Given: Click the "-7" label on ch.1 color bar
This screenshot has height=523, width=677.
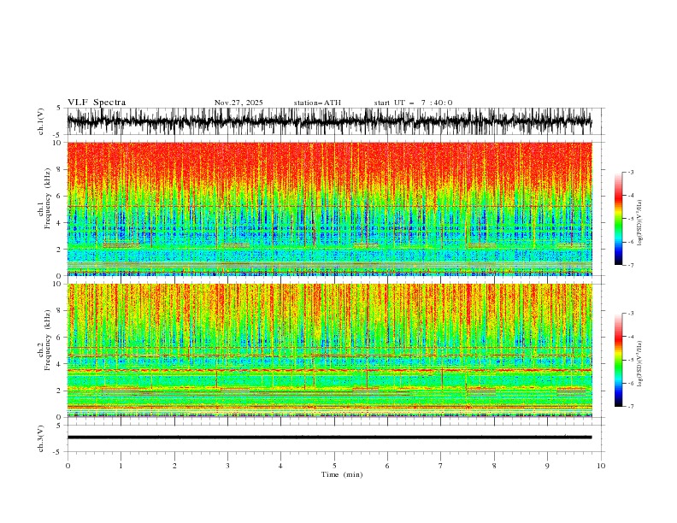Looking at the screenshot, I should pos(630,265).
